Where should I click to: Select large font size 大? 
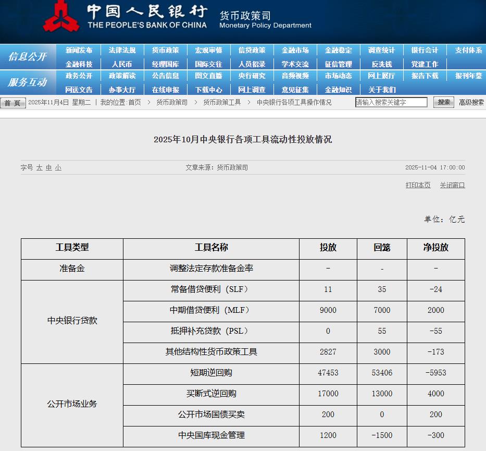click(39, 168)
